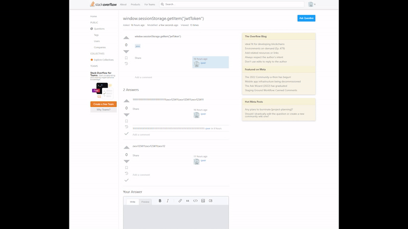Insert link in answer editor

[180, 201]
